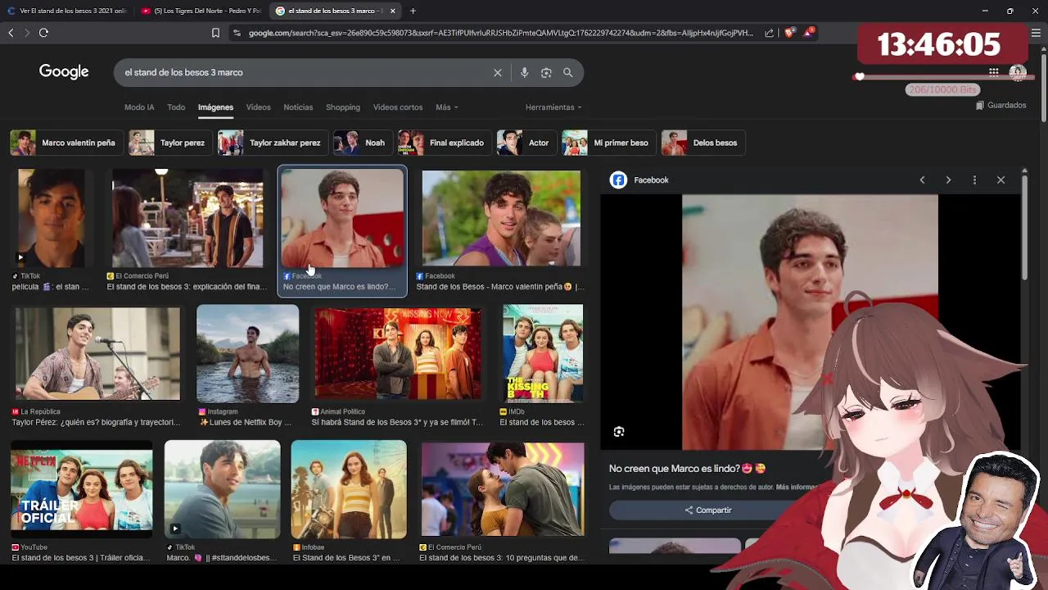Close the active Google search tab

click(x=393, y=11)
